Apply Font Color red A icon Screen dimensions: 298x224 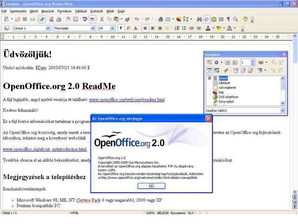(208, 28)
